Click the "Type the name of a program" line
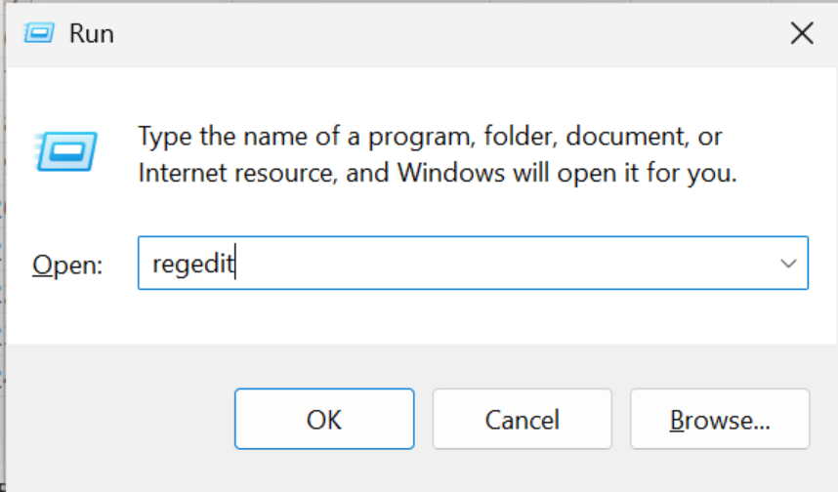Image resolution: width=838 pixels, height=492 pixels. click(430, 135)
